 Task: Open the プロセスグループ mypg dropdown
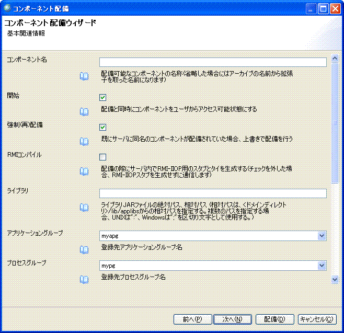coord(322,266)
